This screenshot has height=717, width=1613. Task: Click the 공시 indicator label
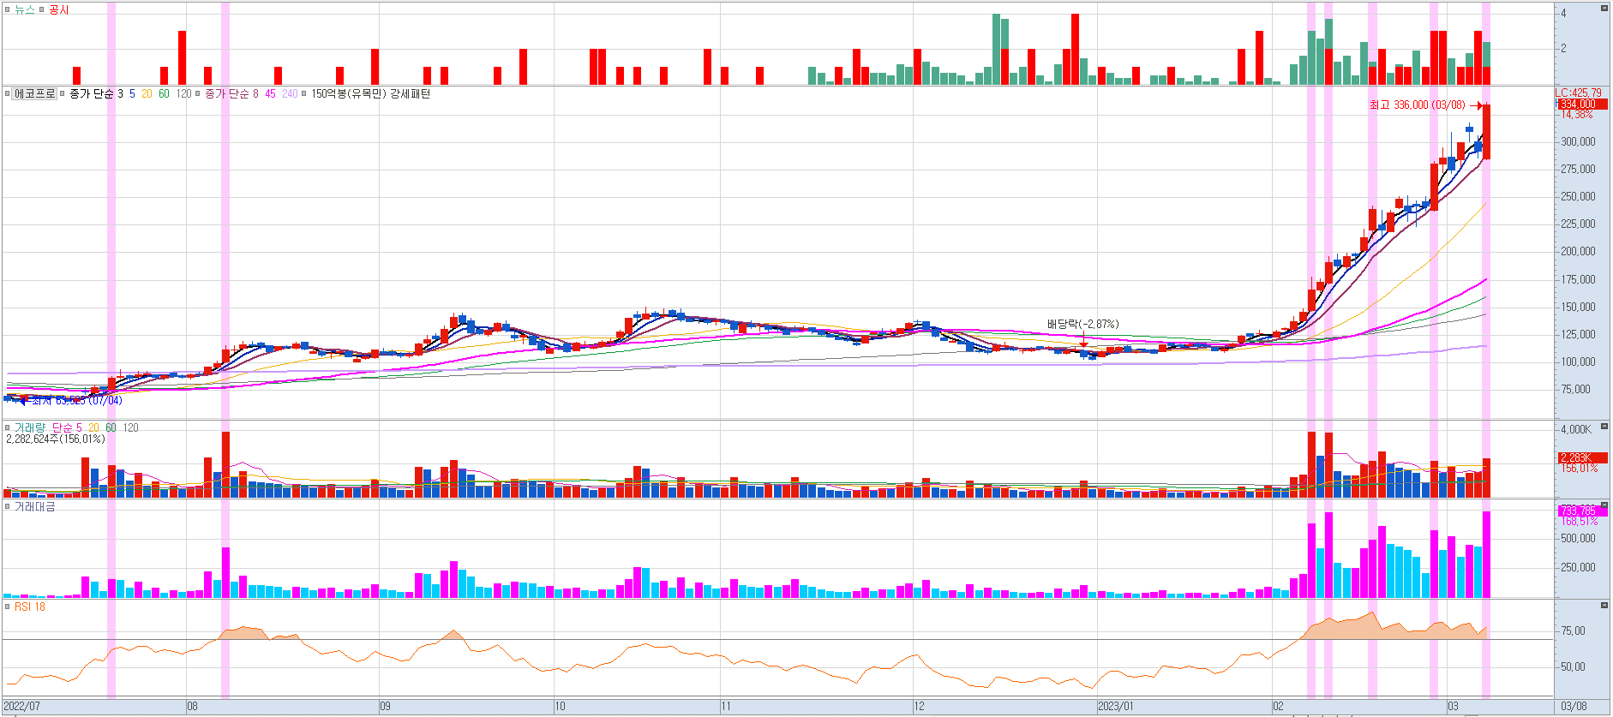point(59,10)
